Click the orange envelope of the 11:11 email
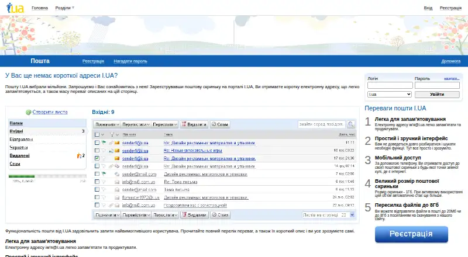The width and height of the screenshot is (468, 257). pyautogui.click(x=117, y=143)
